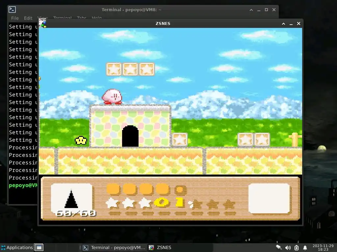Click the empty helper box in the HUD
Viewport: 337px width, 252px height.
point(269,199)
